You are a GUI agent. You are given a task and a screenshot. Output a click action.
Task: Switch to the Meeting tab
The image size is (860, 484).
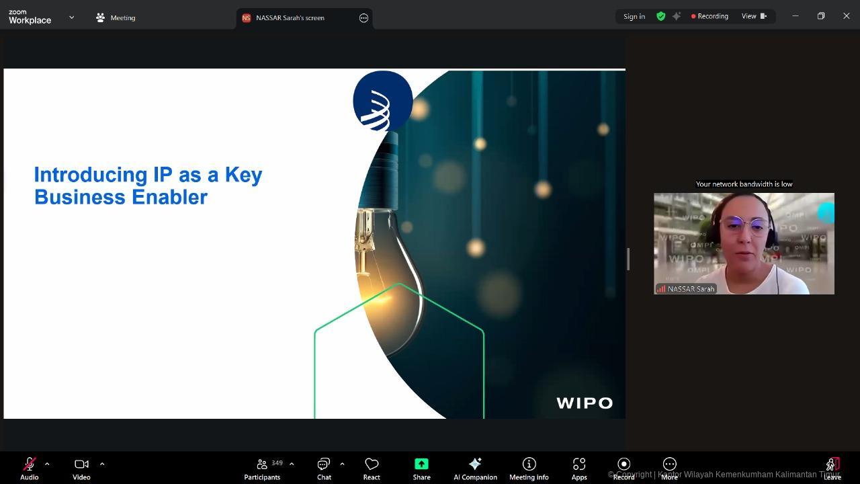tap(116, 18)
